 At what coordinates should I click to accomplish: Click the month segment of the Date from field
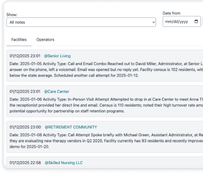[168, 22]
